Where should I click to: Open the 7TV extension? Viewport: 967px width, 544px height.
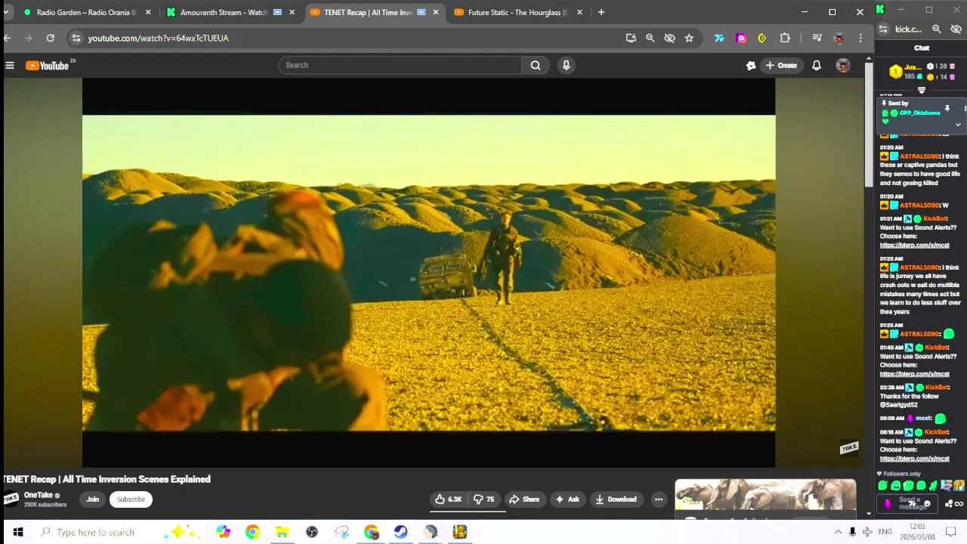tap(719, 38)
